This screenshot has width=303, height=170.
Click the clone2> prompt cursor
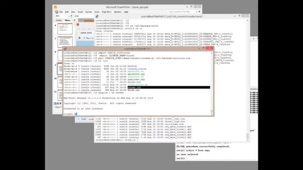[x=76, y=114]
